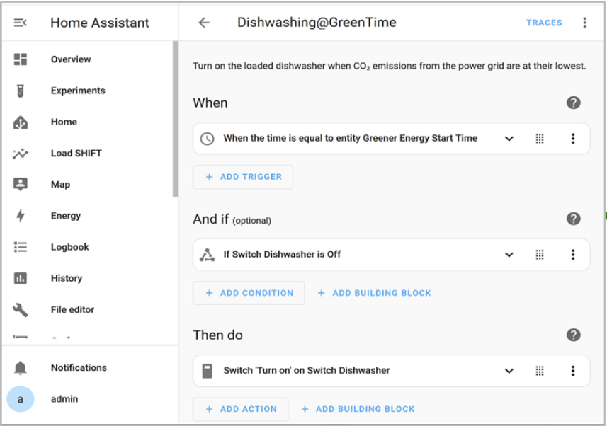This screenshot has width=607, height=426.
Task: Click the Home leaf-house icon
Action: [x=21, y=122]
